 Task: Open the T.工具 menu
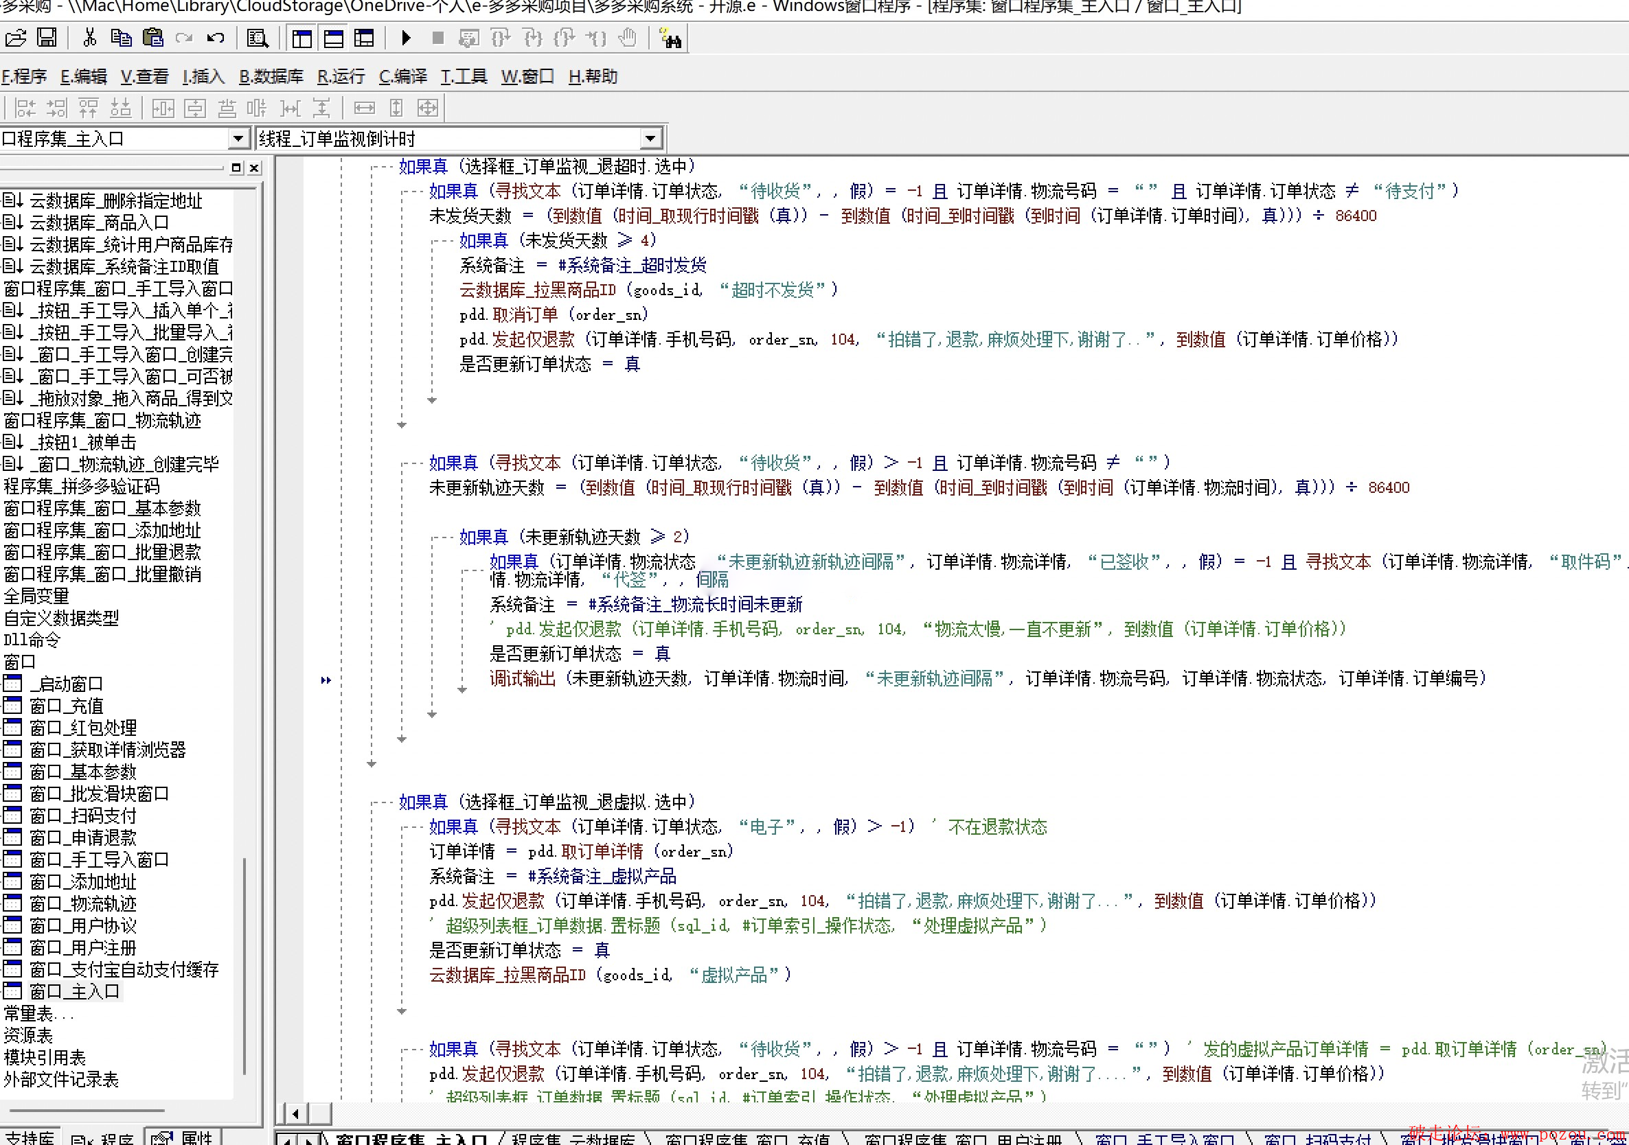[x=464, y=77]
